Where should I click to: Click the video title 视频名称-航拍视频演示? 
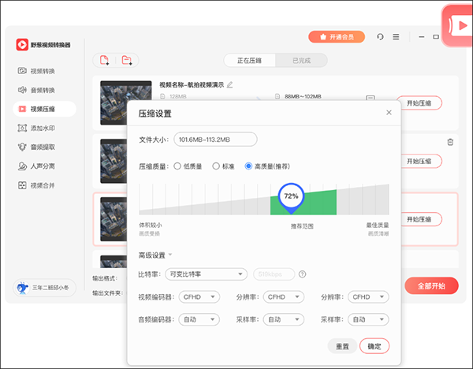(192, 85)
